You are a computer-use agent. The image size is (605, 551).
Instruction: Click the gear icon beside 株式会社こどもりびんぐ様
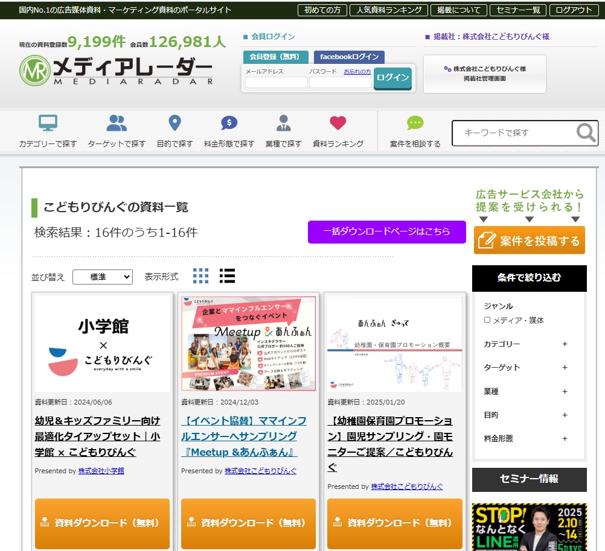(x=447, y=69)
